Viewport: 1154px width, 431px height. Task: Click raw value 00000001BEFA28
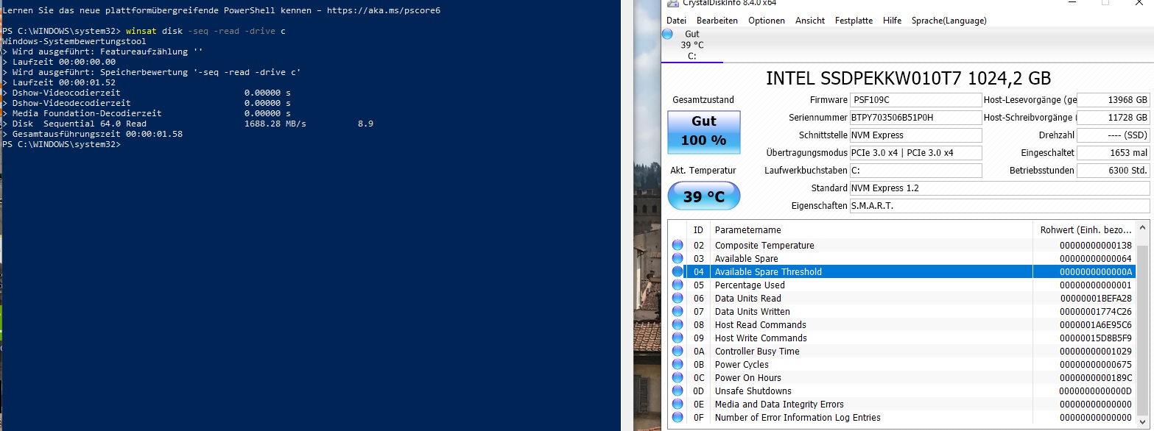tap(1096, 299)
